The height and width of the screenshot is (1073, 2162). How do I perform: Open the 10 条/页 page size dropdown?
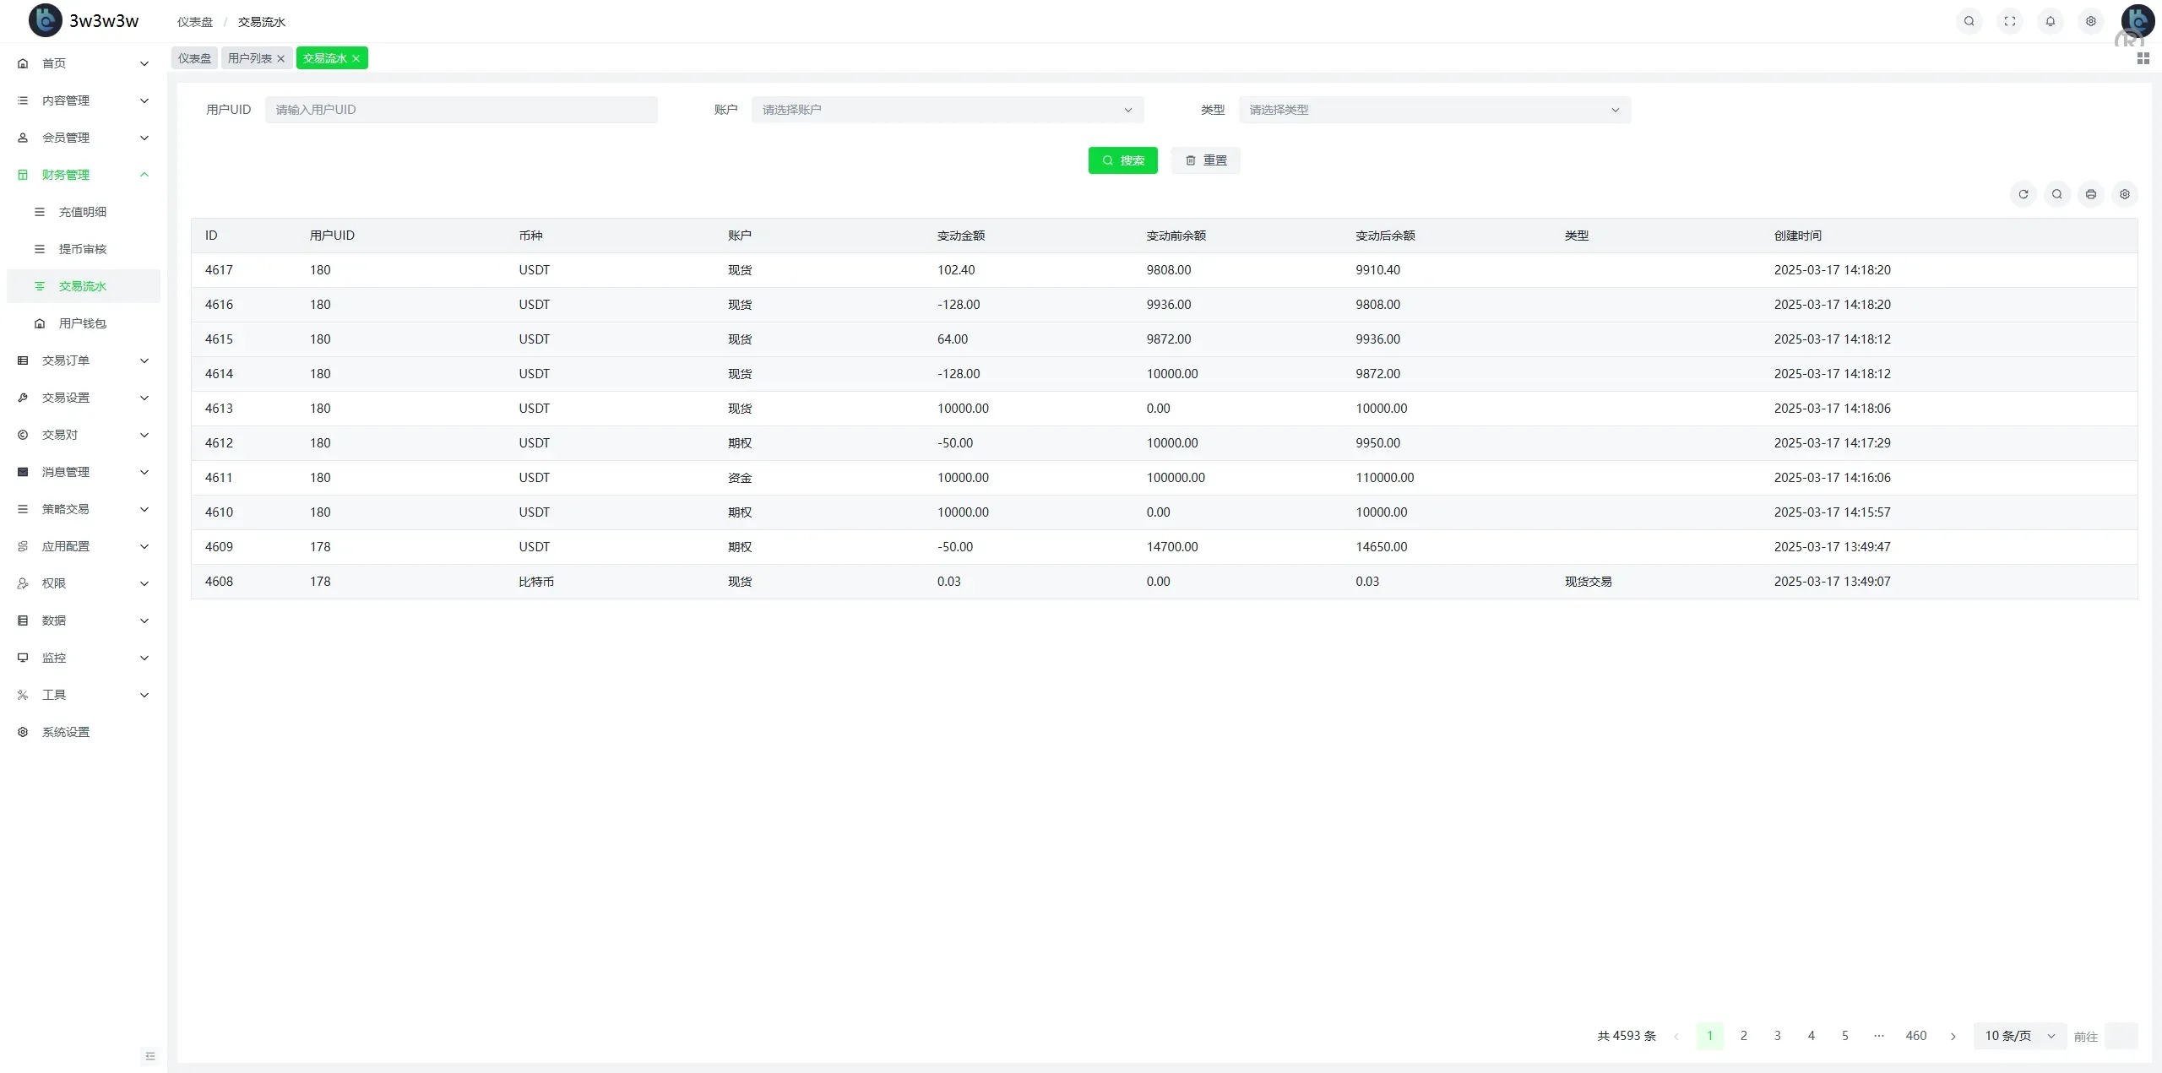tap(2018, 1036)
